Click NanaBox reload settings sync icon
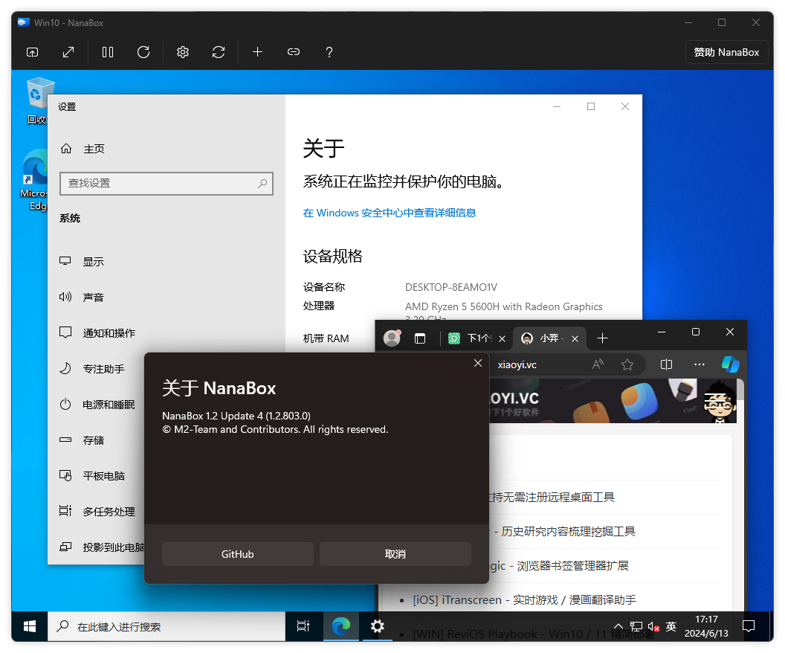The width and height of the screenshot is (785, 653). click(219, 52)
